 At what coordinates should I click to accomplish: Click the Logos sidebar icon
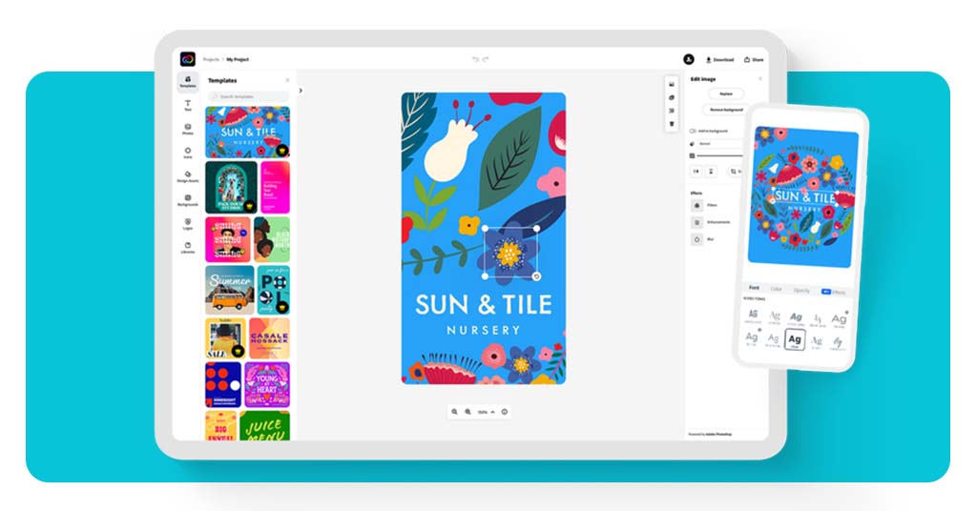[188, 224]
